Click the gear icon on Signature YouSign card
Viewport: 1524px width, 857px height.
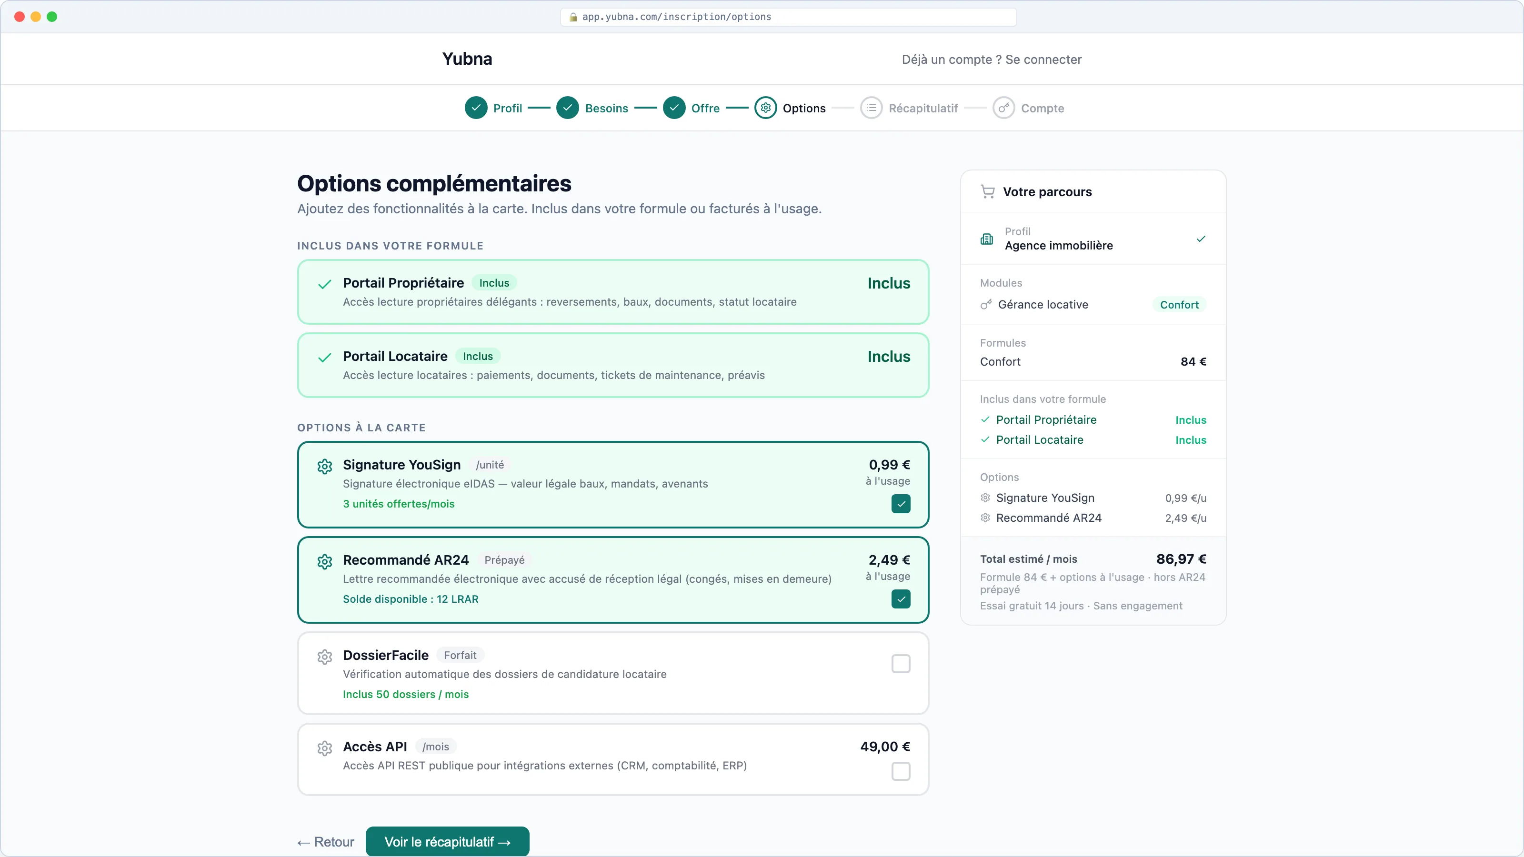click(x=324, y=466)
